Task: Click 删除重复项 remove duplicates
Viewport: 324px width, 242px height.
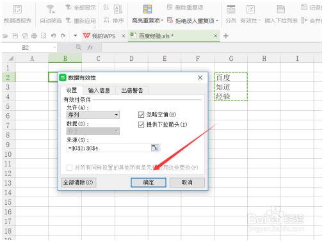Action: (185, 8)
